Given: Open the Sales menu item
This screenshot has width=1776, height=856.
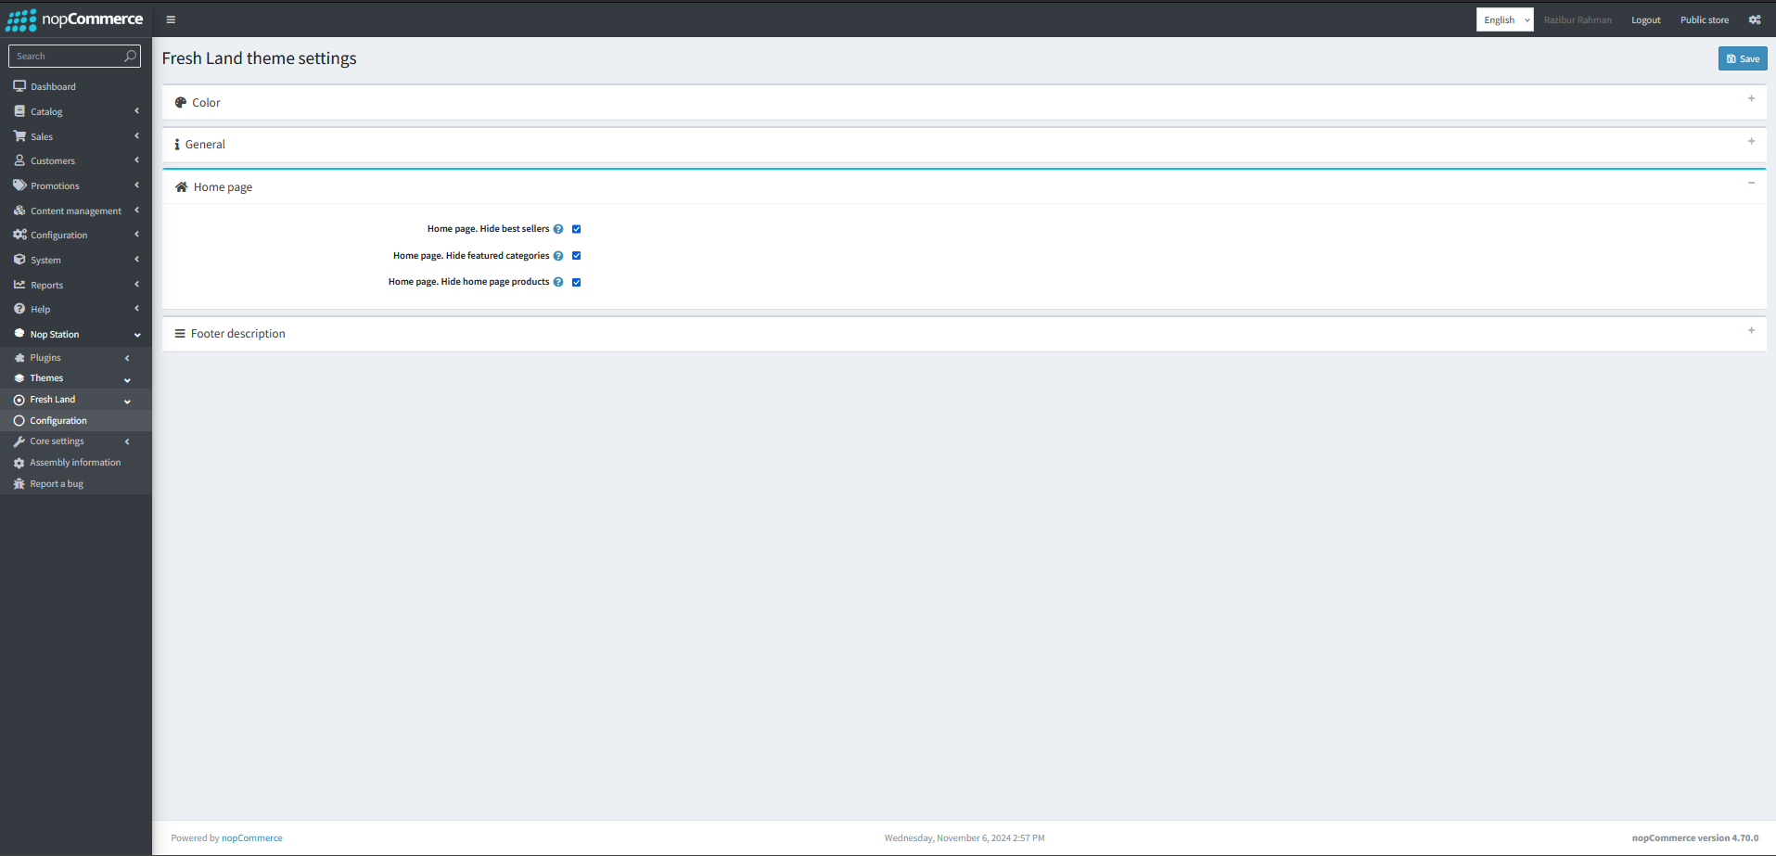Looking at the screenshot, I should 76,136.
